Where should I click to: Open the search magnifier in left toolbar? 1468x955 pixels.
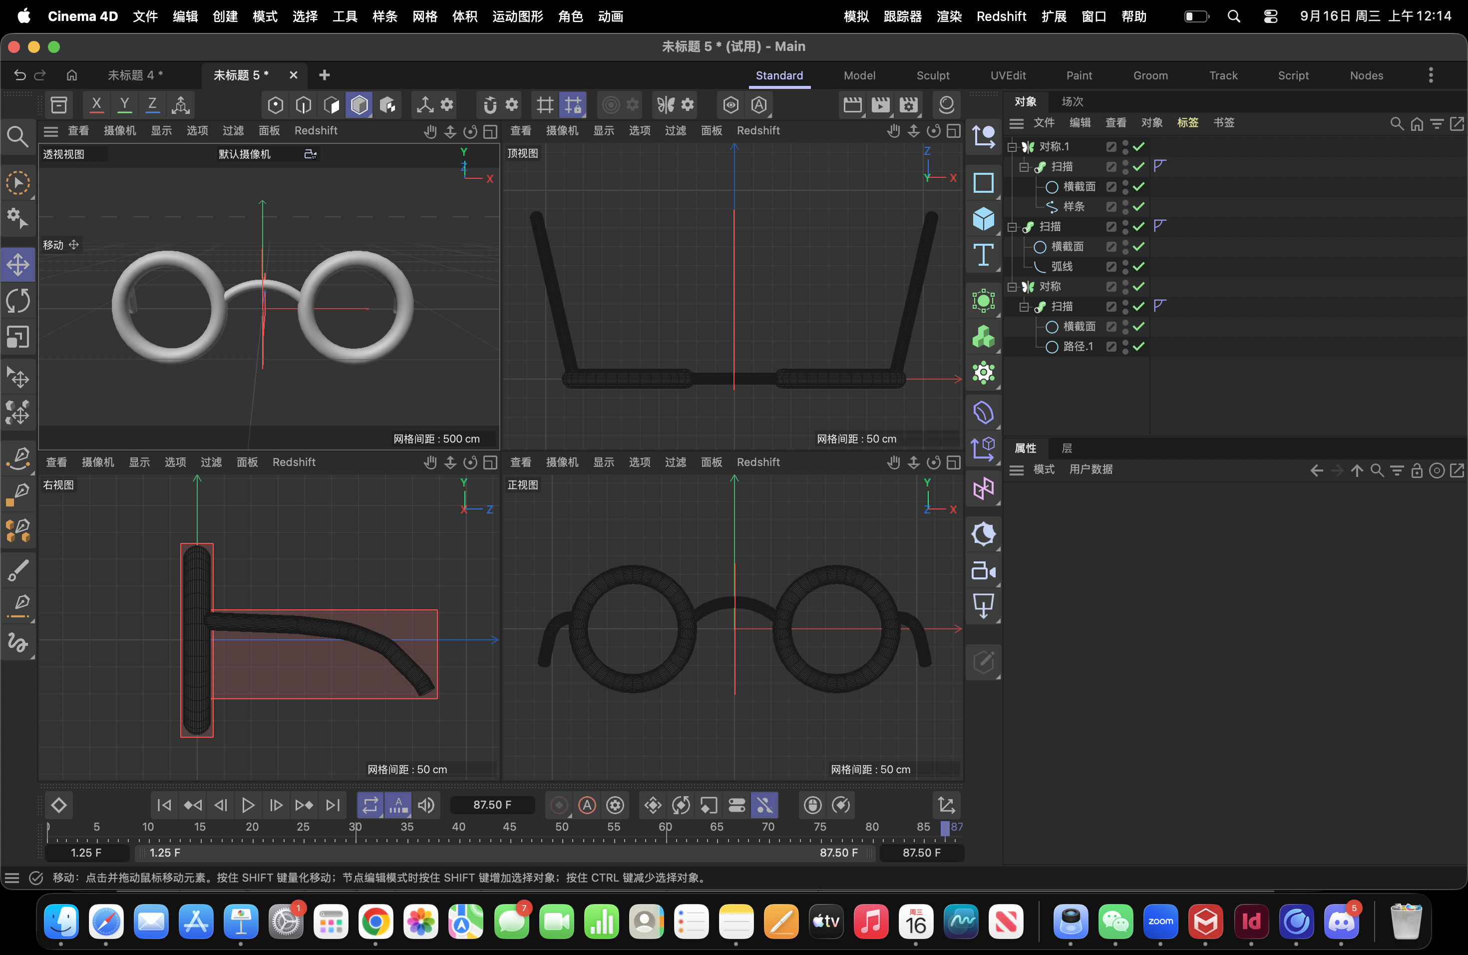coord(17,136)
